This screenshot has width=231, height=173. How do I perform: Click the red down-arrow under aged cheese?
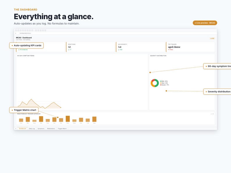169,50
